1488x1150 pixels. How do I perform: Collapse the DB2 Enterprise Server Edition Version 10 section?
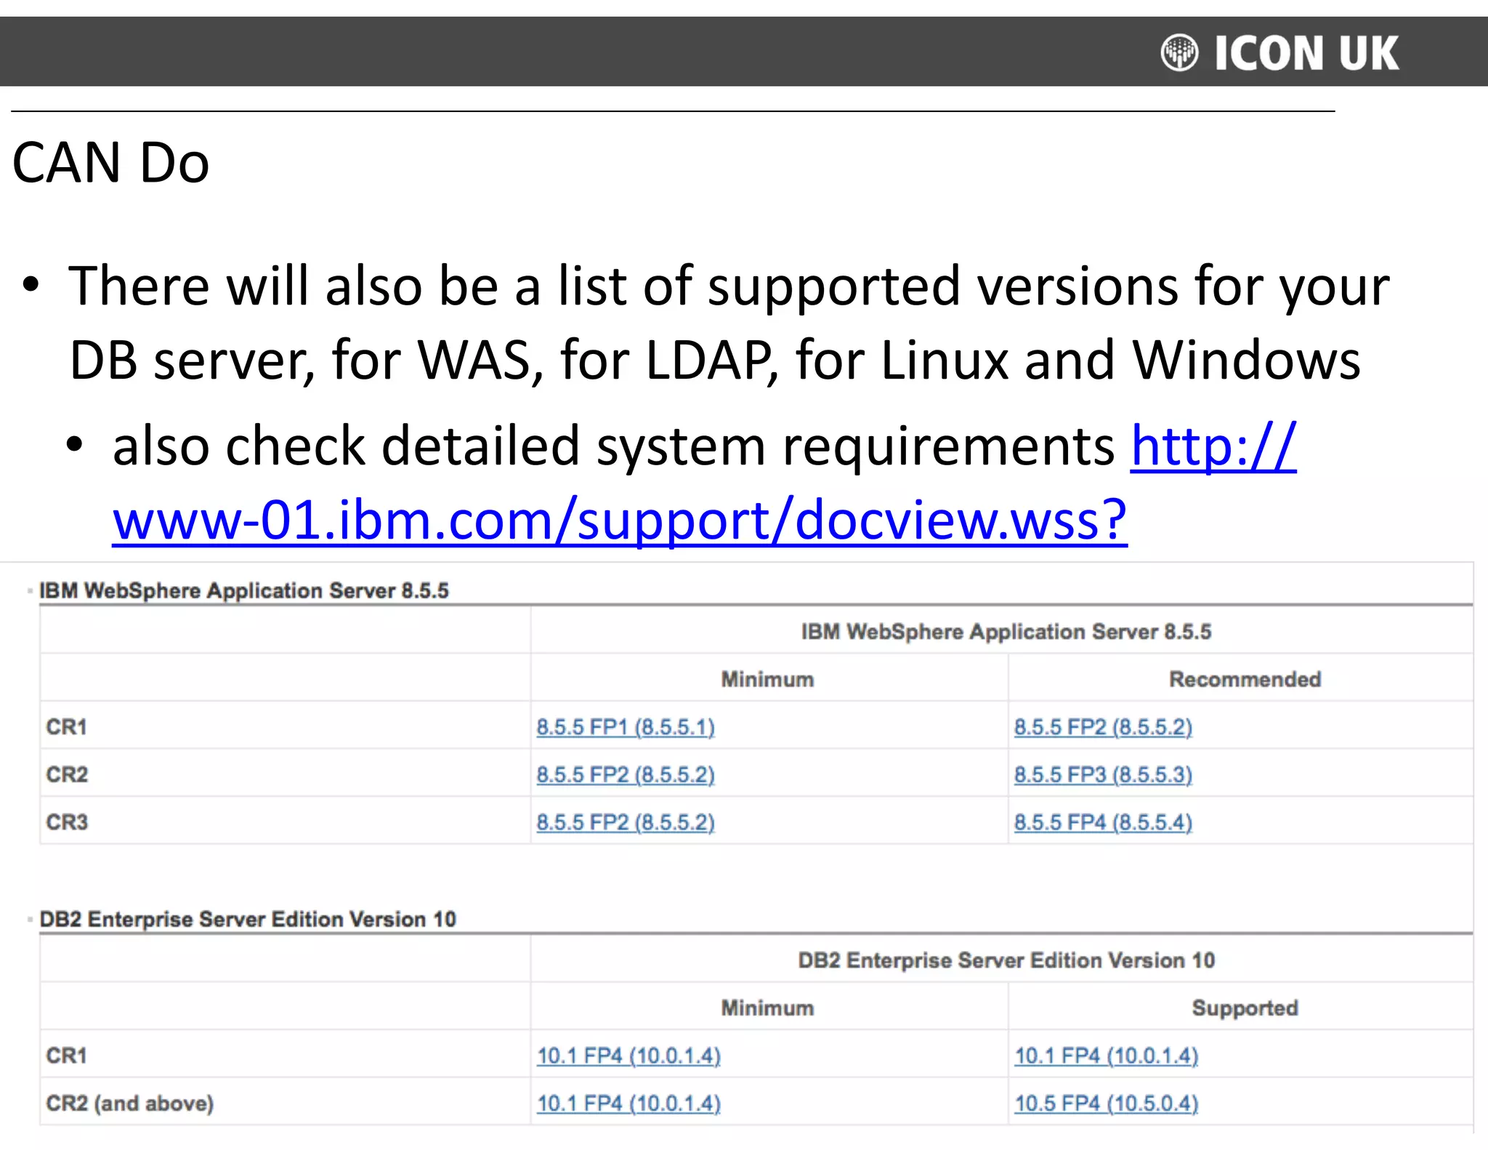click(x=30, y=920)
